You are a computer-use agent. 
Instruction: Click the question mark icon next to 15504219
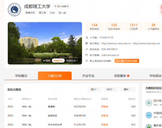[112, 37]
